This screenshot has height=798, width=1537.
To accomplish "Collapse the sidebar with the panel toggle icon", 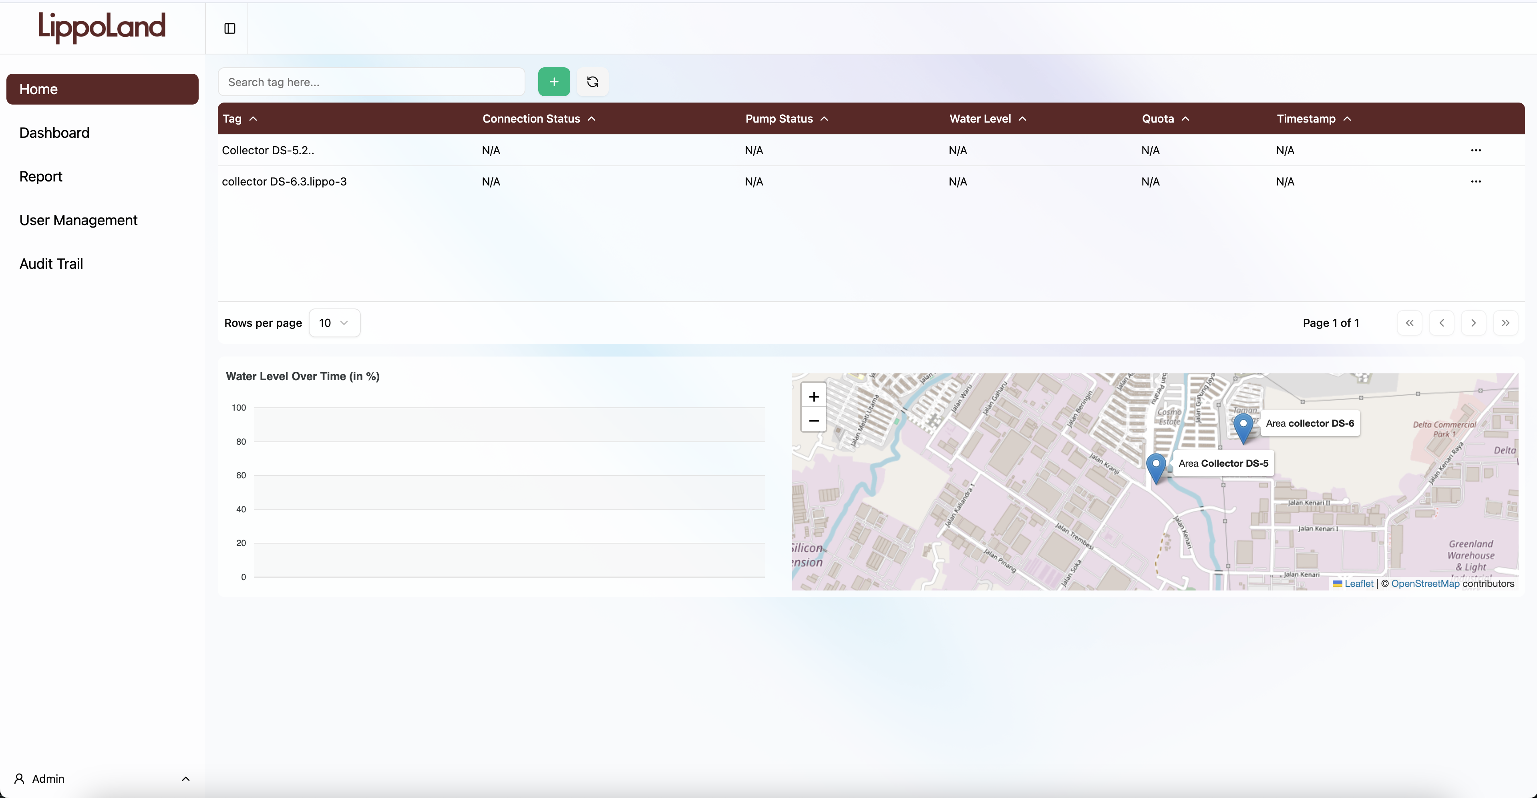I will pyautogui.click(x=230, y=28).
